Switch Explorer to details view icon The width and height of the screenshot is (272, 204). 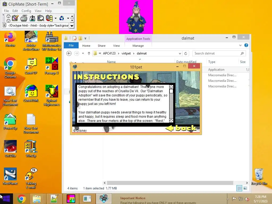[239, 188]
